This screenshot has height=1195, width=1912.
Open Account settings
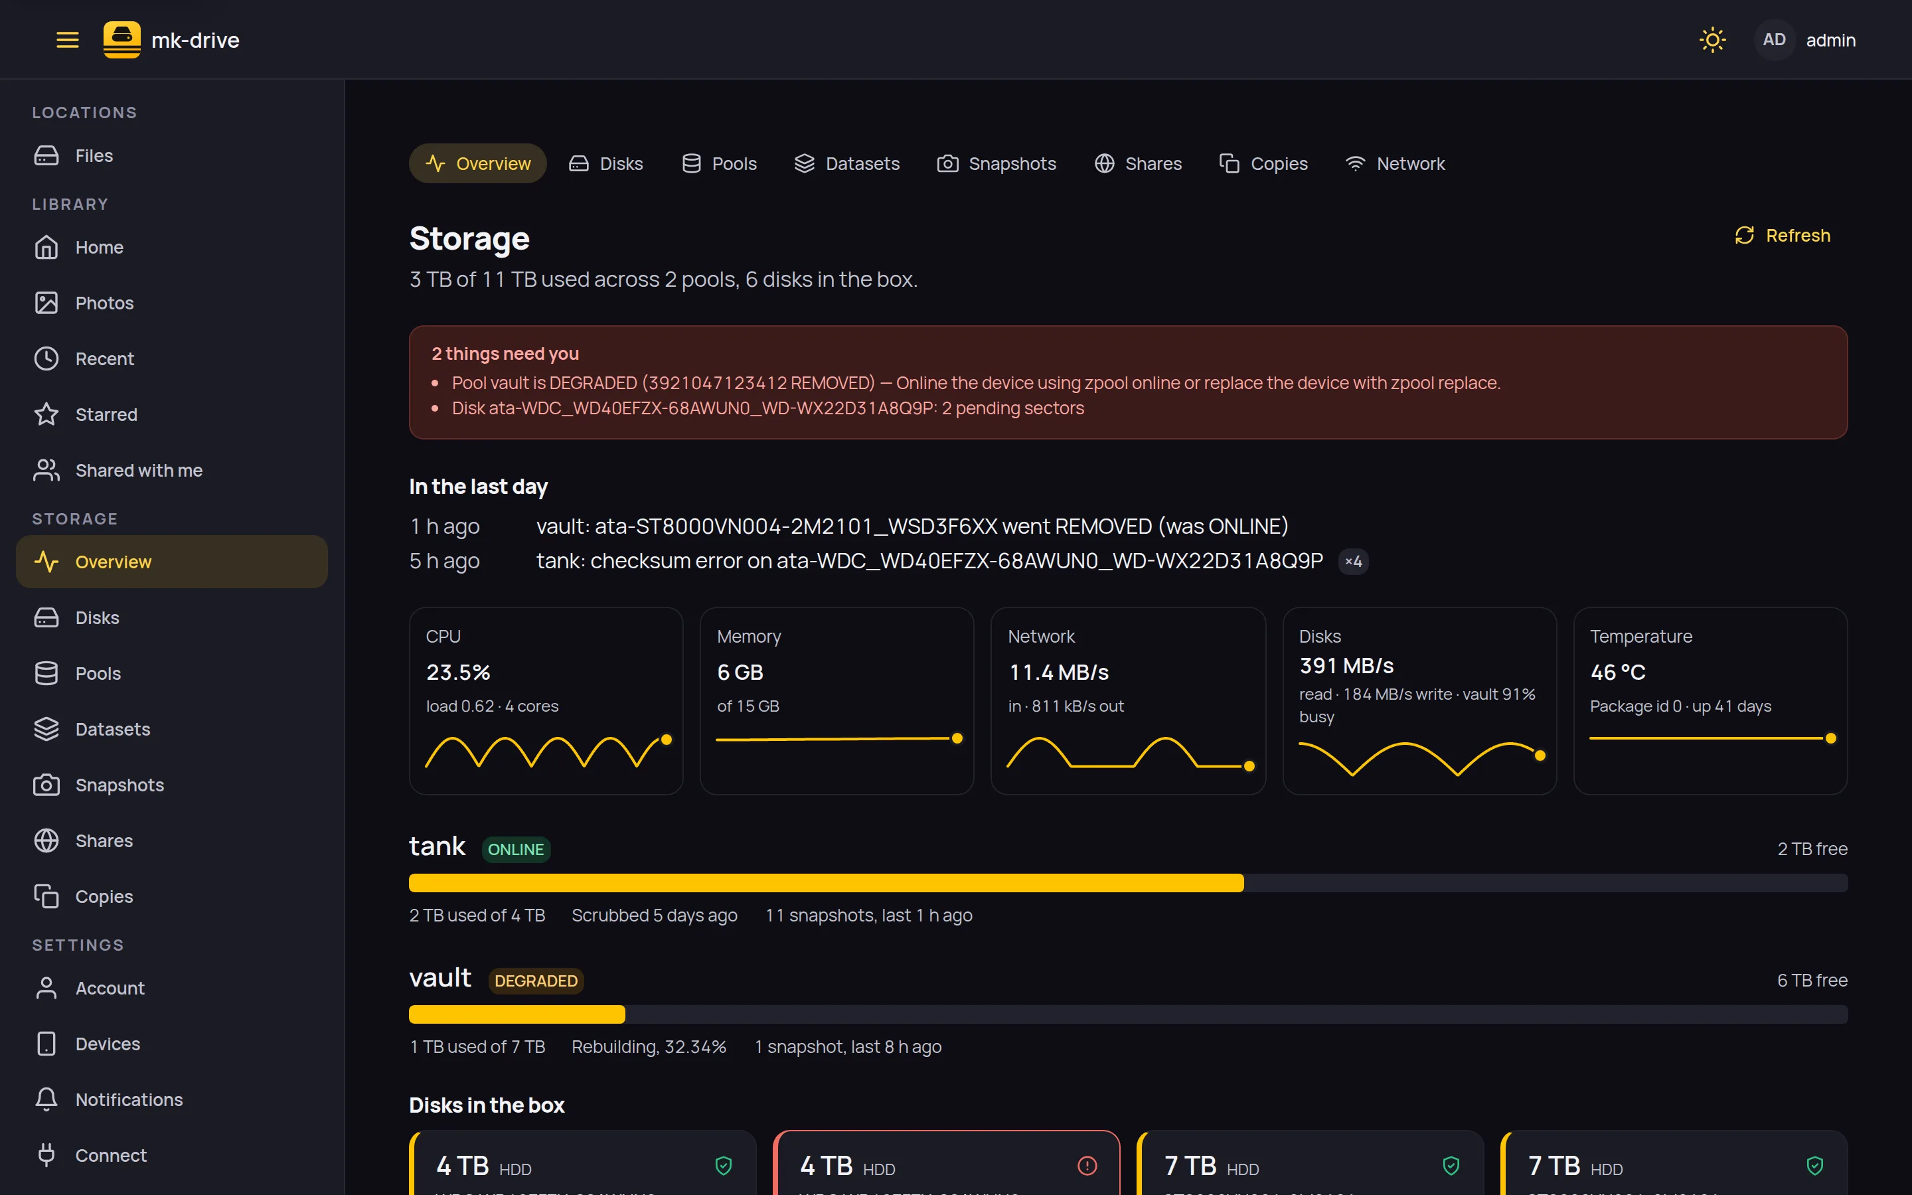tap(171, 988)
